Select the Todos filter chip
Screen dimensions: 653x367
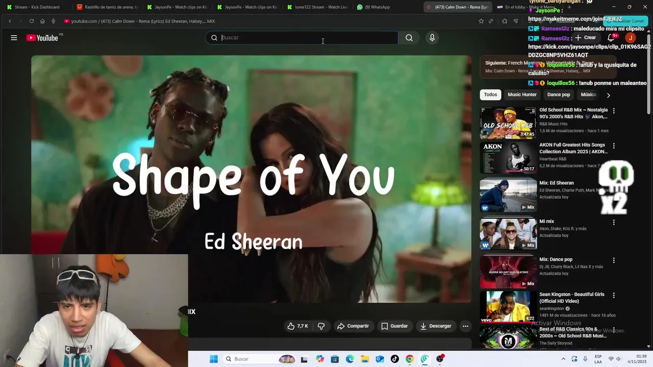click(x=490, y=95)
